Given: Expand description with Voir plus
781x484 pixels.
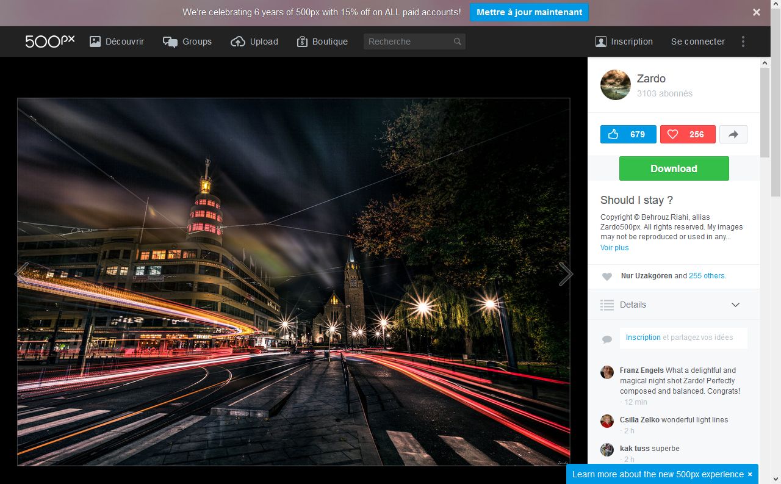Looking at the screenshot, I should [614, 248].
